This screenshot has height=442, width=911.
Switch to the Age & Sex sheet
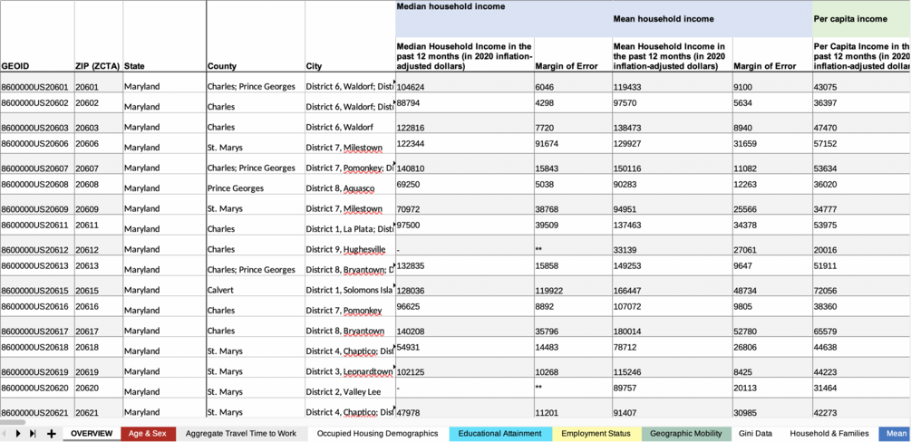148,433
